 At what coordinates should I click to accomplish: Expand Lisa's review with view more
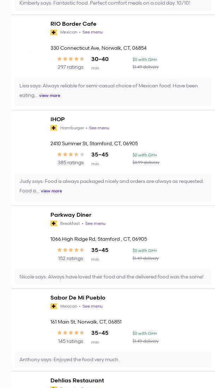50,96
